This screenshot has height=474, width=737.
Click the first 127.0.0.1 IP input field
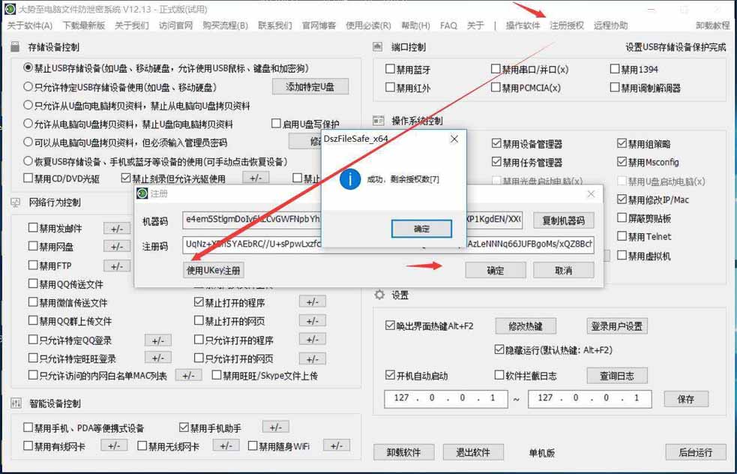pos(445,400)
